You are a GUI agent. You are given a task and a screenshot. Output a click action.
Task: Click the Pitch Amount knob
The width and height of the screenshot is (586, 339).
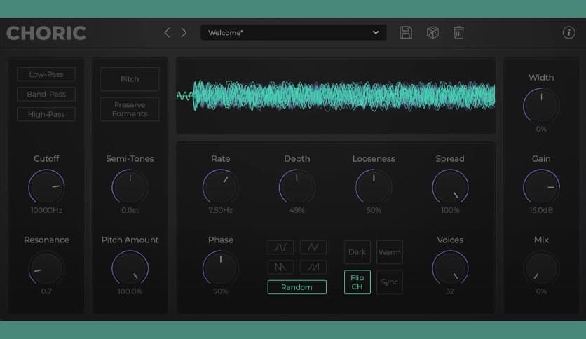[x=130, y=268]
